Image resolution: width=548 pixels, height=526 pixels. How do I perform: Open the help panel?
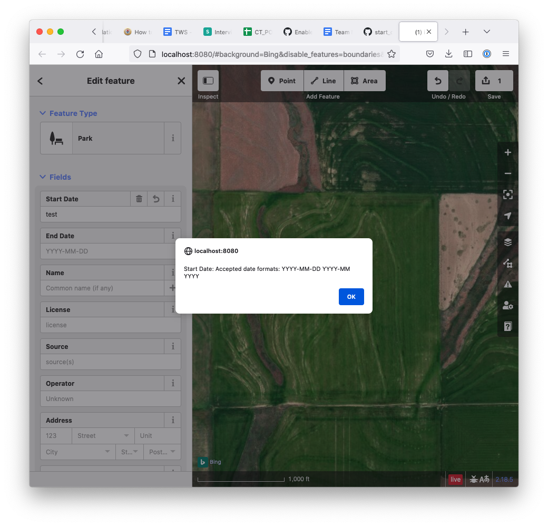[x=507, y=326]
